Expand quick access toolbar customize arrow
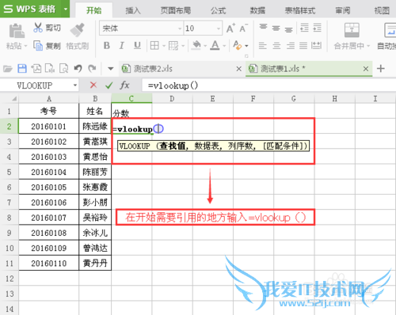 coord(111,69)
